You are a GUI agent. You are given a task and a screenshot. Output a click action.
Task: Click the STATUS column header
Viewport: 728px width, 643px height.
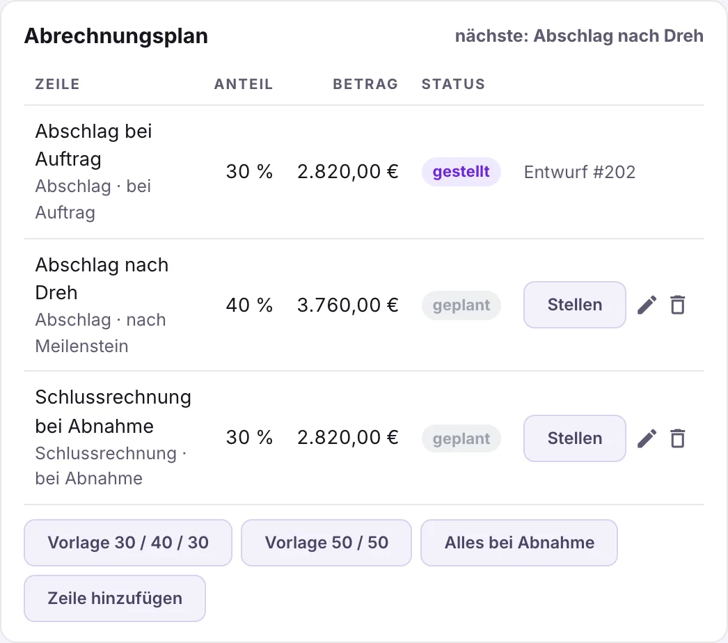(x=453, y=84)
